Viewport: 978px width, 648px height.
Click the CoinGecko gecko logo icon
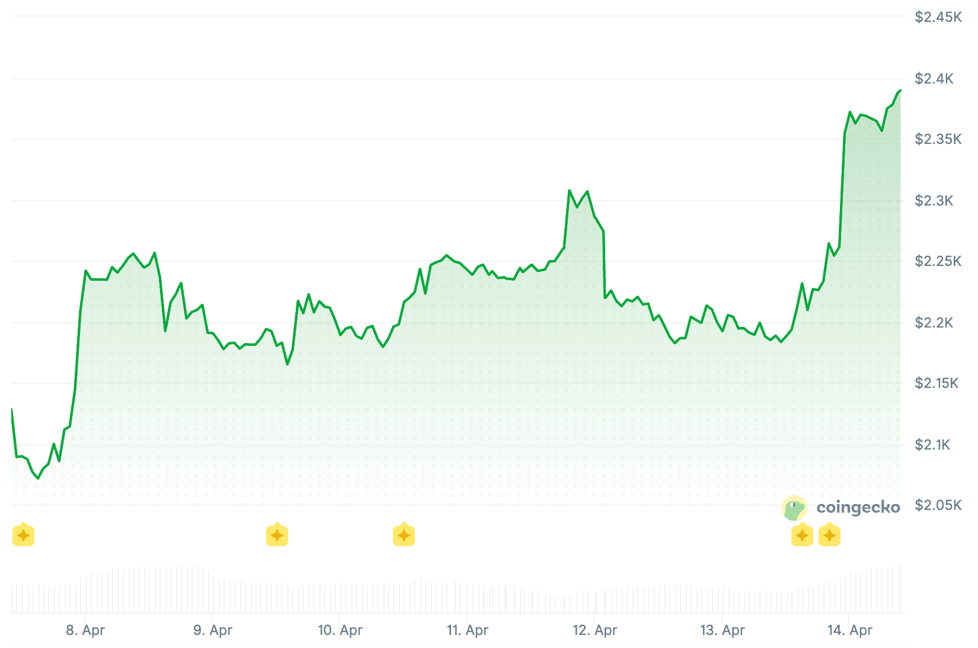(794, 508)
